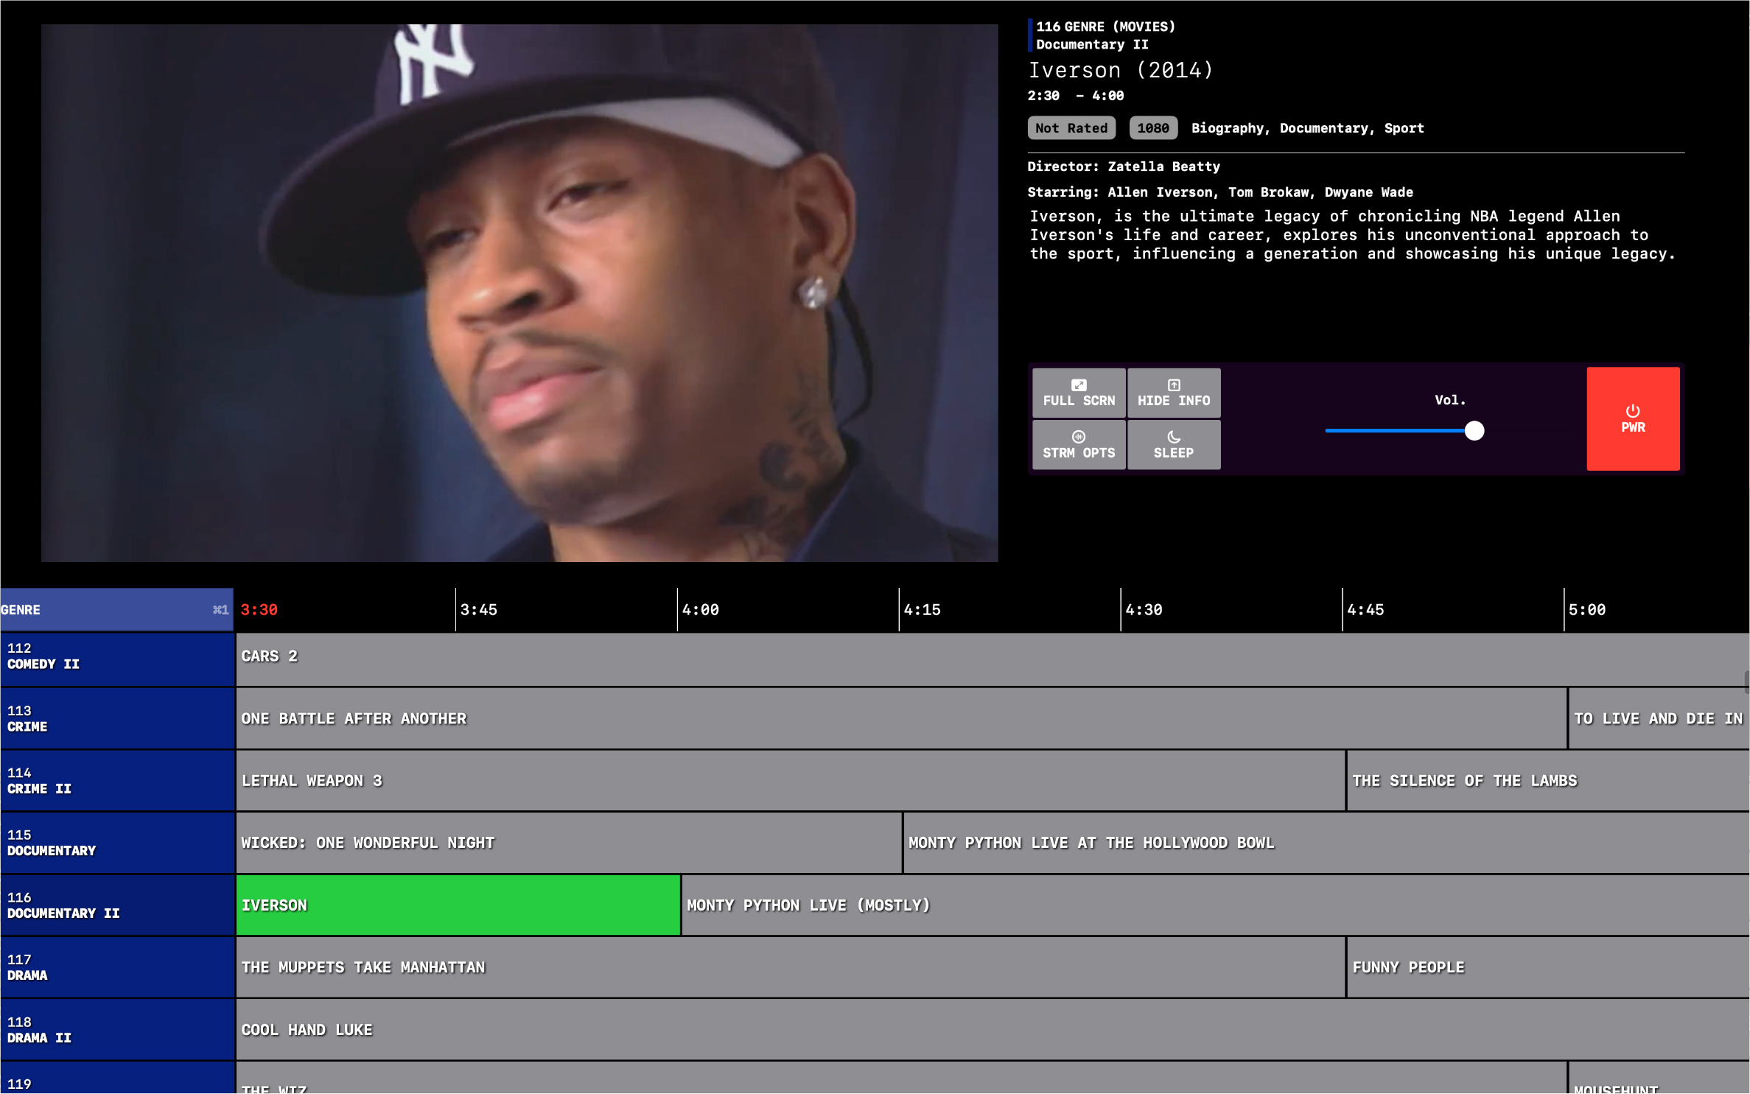Pick Lethal Weapon 3 in the guide

click(791, 781)
